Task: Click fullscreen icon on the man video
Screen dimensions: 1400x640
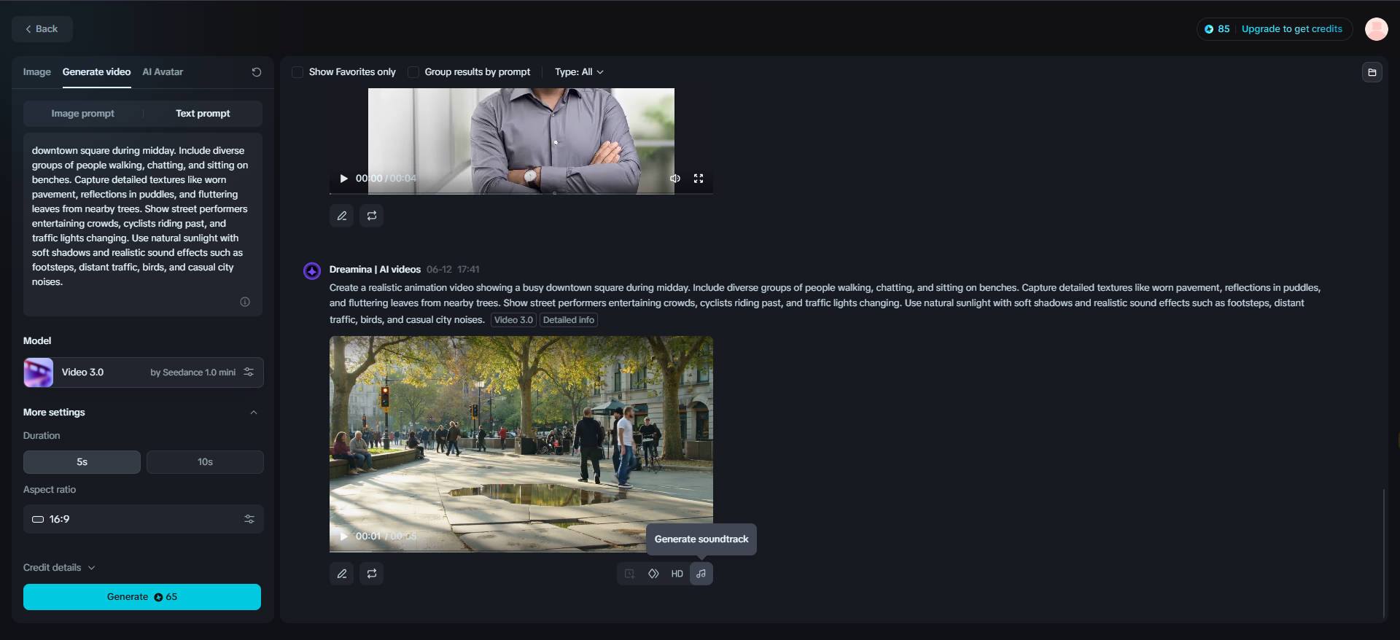Action: click(699, 179)
